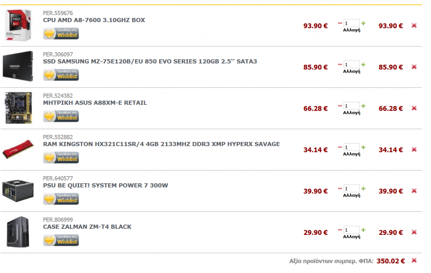
Task: Increase quantity of Samsung SSD
Action: click(363, 64)
